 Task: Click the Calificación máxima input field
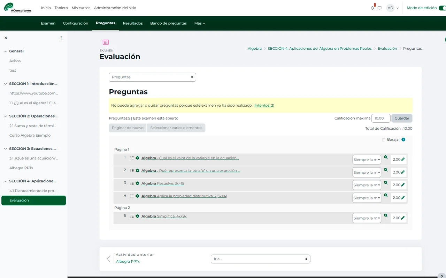pyautogui.click(x=381, y=118)
